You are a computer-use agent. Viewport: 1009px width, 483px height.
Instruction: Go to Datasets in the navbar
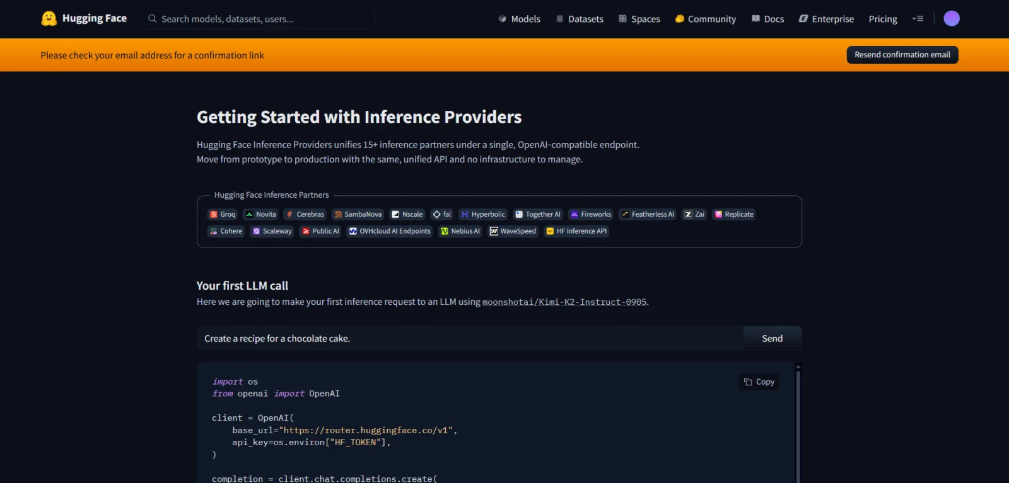click(580, 19)
